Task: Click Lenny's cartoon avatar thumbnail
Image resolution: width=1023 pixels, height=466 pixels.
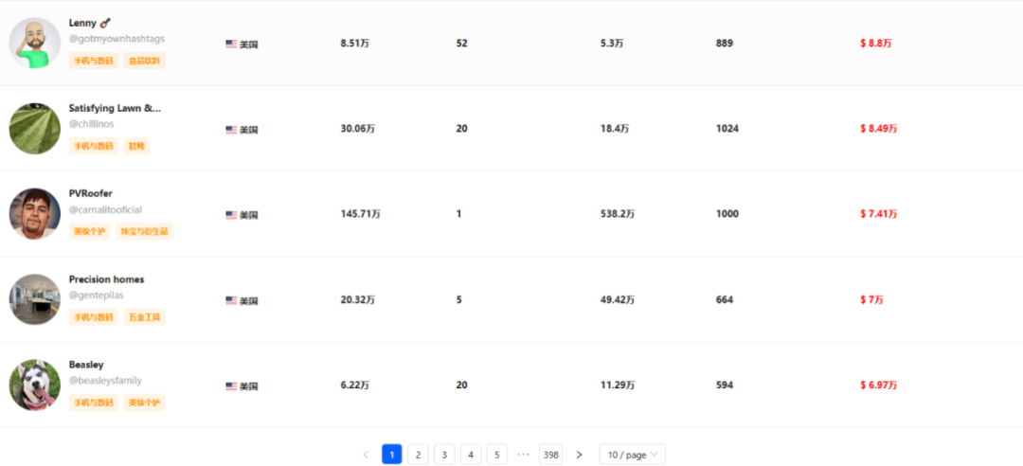Action: point(35,43)
